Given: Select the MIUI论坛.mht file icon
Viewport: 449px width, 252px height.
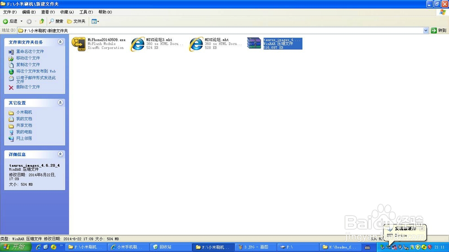Looking at the screenshot, I should point(196,44).
